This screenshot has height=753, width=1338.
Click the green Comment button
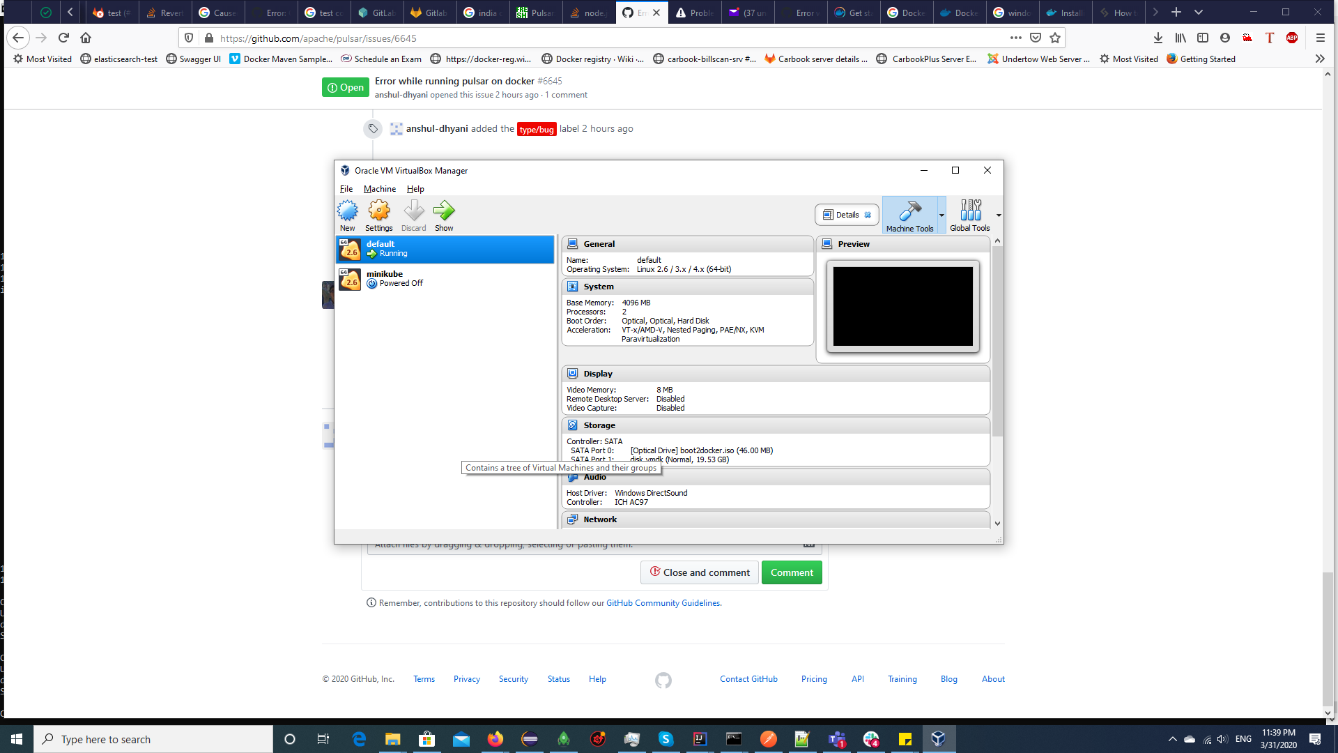coord(792,572)
